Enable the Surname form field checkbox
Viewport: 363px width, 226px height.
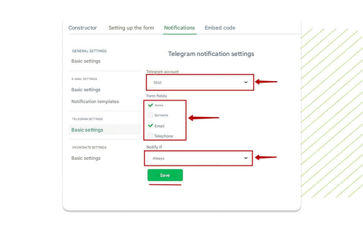(x=150, y=115)
